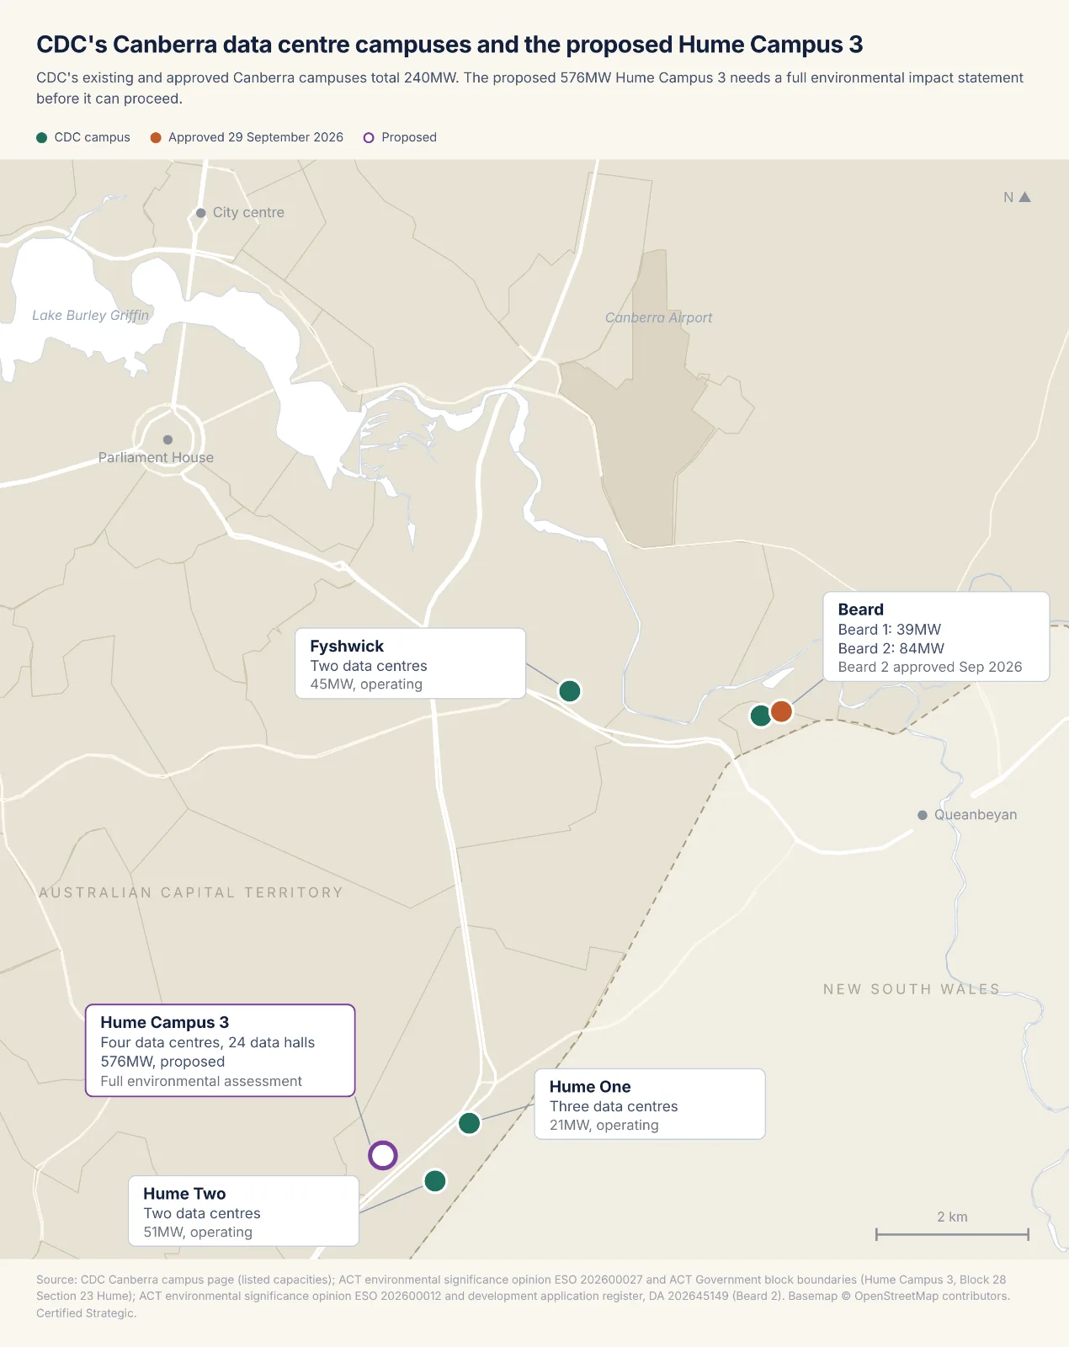This screenshot has height=1347, width=1069.
Task: Click the orange Beard 2 approved marker
Action: click(x=781, y=711)
